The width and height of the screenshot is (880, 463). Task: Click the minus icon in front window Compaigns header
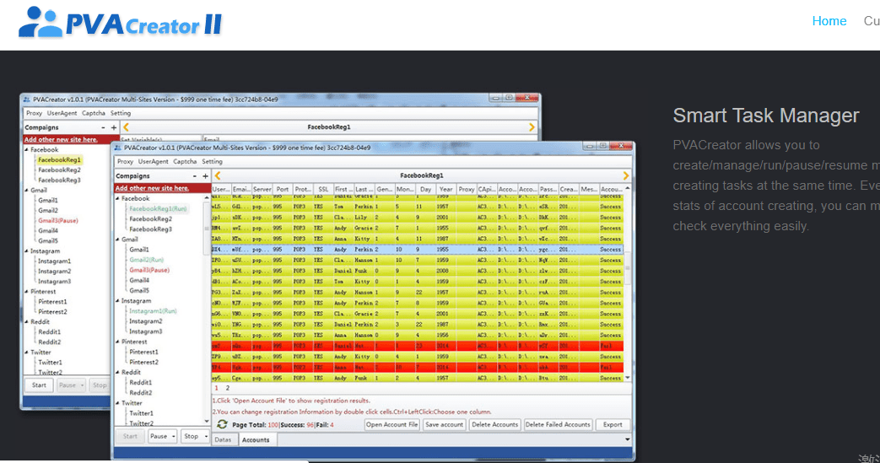(195, 176)
